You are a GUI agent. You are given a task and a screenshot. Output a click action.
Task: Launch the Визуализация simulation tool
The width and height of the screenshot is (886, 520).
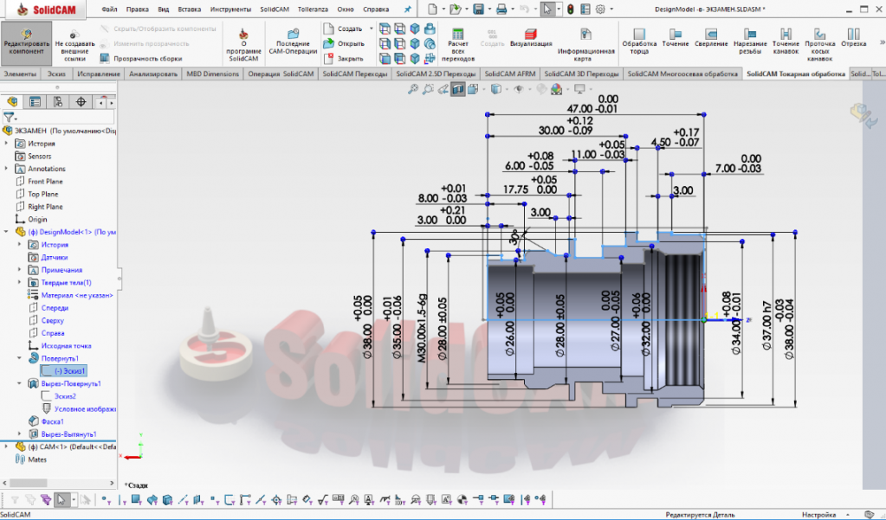(x=531, y=38)
